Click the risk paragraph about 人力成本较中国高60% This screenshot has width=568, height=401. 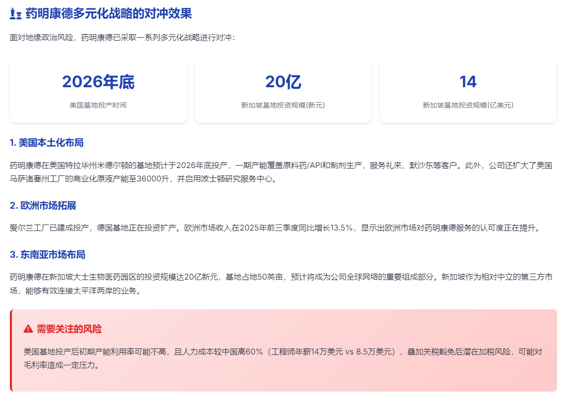click(283, 358)
